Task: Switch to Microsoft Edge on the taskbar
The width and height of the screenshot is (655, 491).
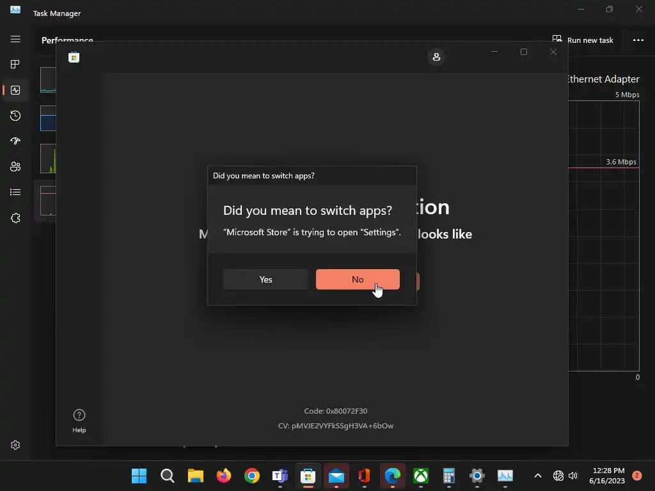Action: pos(392,476)
